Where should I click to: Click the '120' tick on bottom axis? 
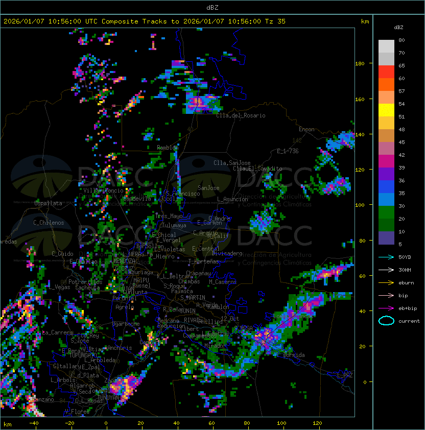point(317,423)
